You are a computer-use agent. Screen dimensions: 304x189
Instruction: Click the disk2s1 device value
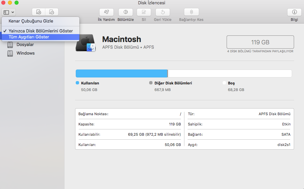pos(284,145)
